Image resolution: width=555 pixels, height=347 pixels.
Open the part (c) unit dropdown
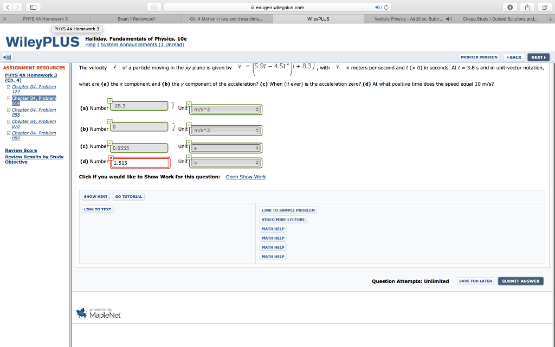coord(226,148)
